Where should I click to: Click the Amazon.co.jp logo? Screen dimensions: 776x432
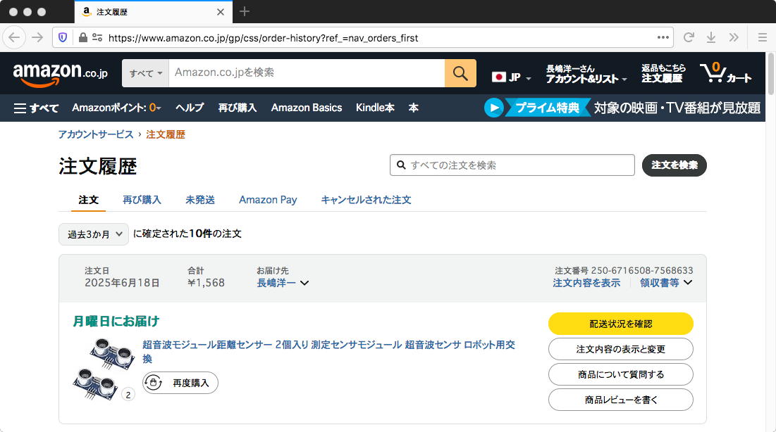60,73
